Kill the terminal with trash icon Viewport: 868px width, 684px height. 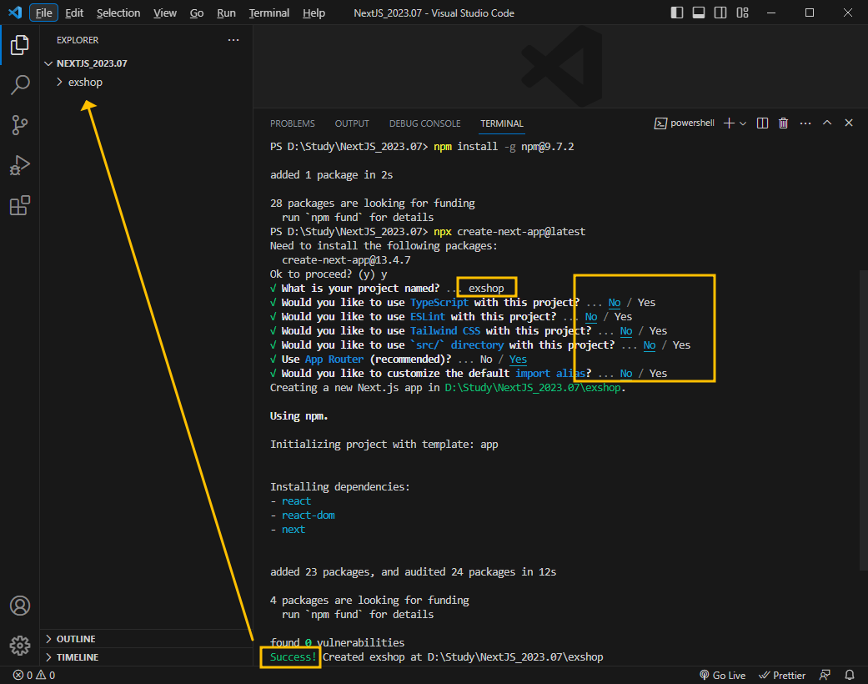tap(783, 123)
